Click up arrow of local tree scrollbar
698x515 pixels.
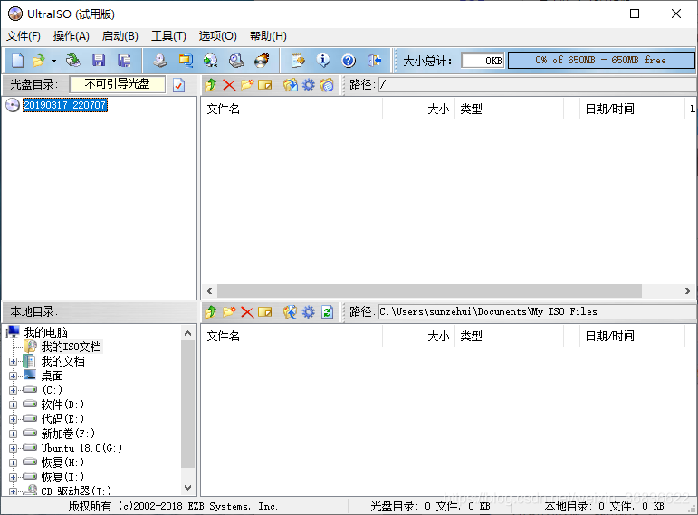188,333
